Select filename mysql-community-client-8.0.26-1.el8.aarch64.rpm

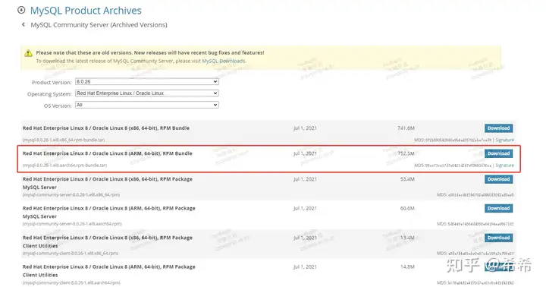(x=71, y=282)
